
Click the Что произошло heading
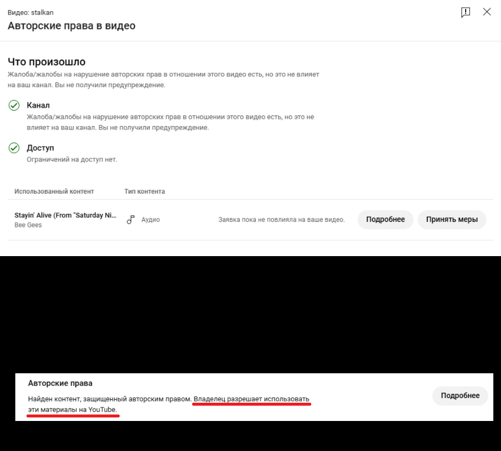[47, 62]
